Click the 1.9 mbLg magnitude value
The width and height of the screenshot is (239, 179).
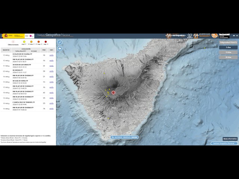point(6,103)
